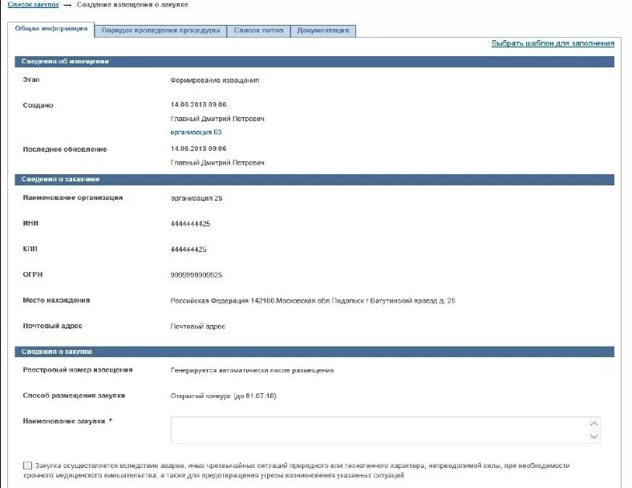The width and height of the screenshot is (632, 488).
Task: Select the stage value Формирование извещения
Action: point(215,80)
